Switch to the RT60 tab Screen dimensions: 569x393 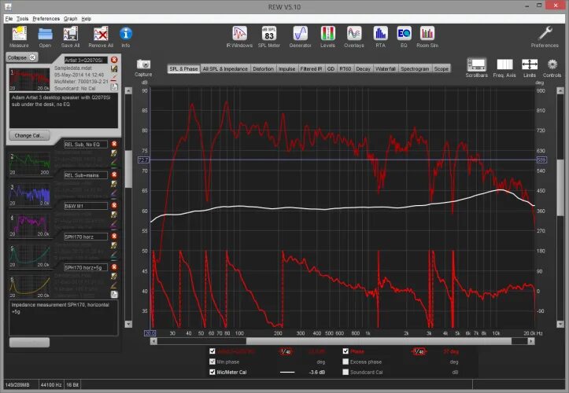345,68
